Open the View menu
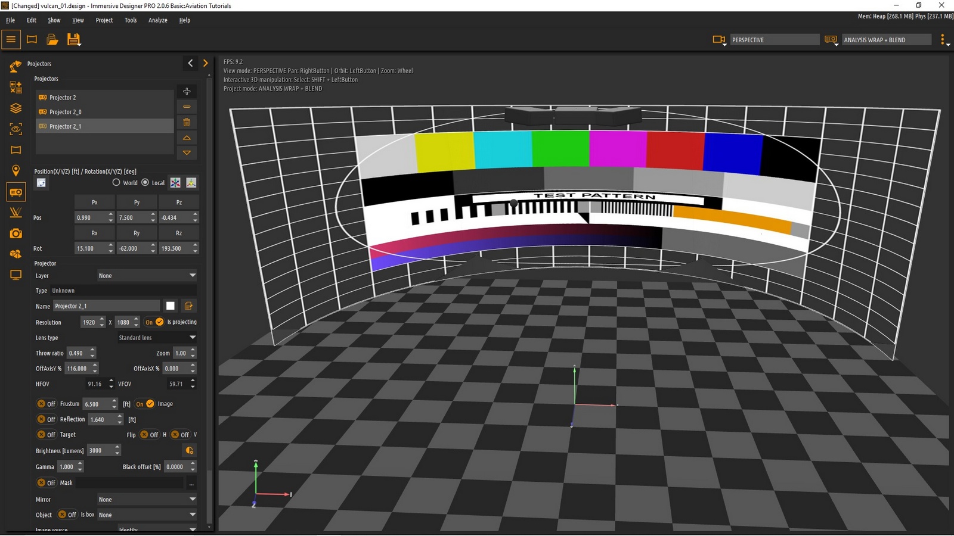This screenshot has width=954, height=536. [x=78, y=20]
